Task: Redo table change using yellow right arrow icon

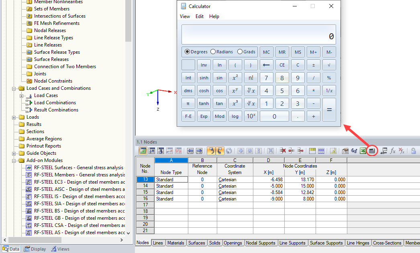Action: [x=220, y=151]
